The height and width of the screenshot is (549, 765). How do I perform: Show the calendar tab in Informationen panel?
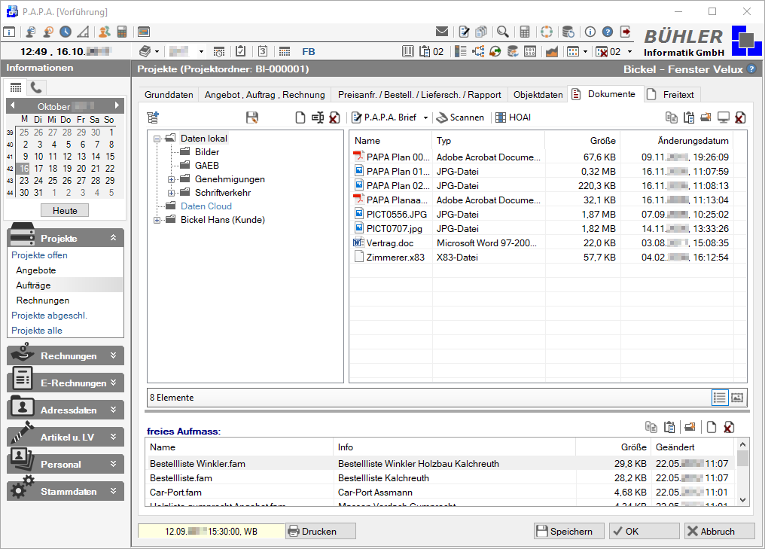16,87
